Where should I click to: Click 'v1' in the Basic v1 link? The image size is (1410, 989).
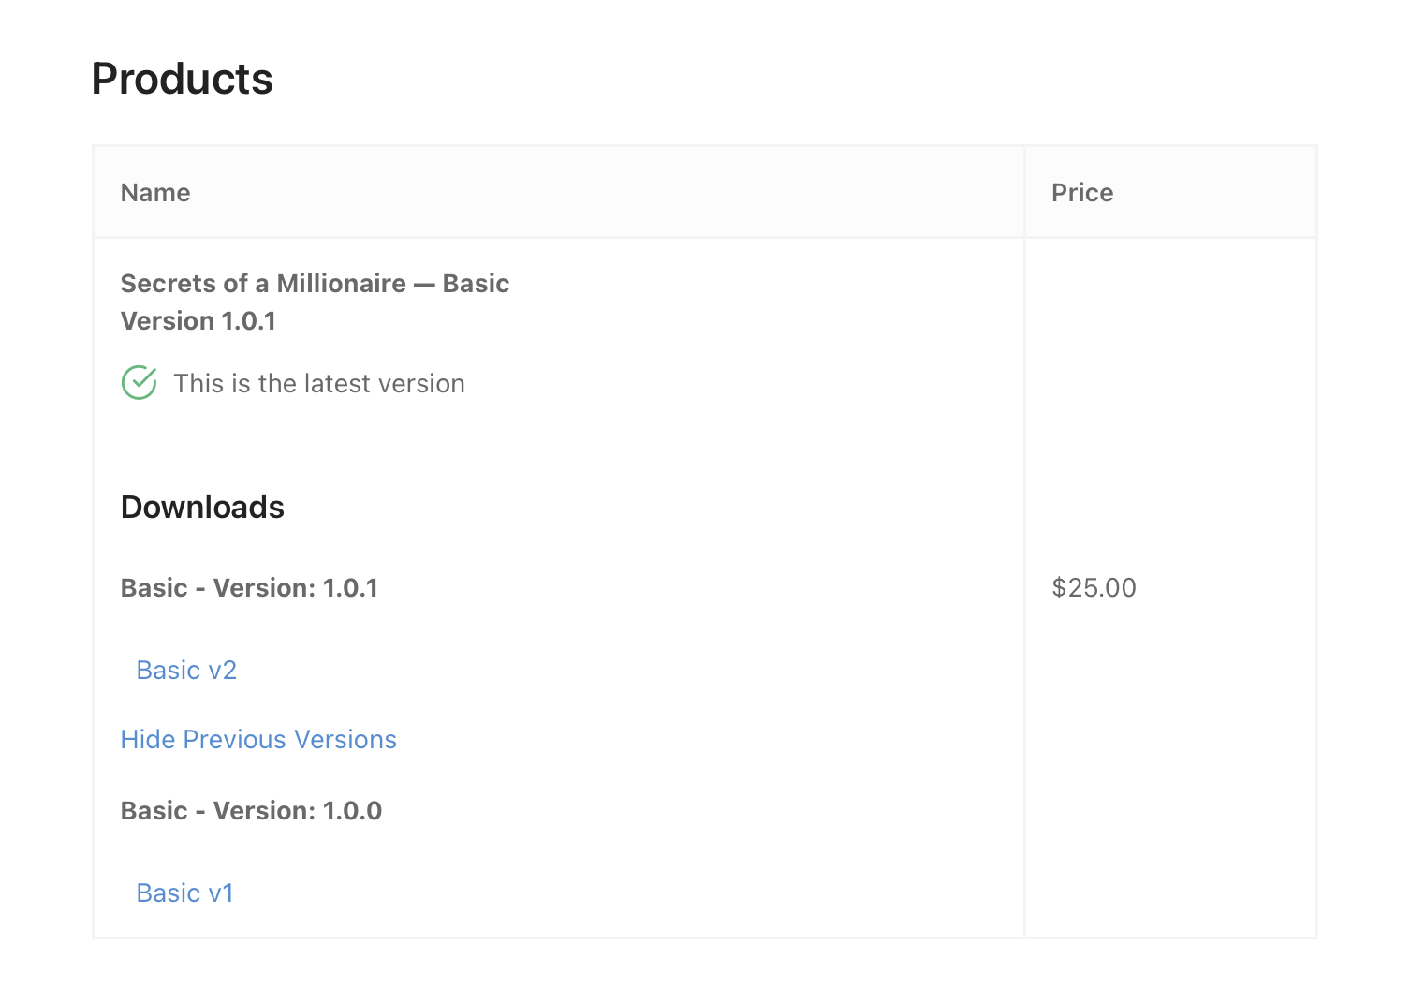[x=220, y=893]
